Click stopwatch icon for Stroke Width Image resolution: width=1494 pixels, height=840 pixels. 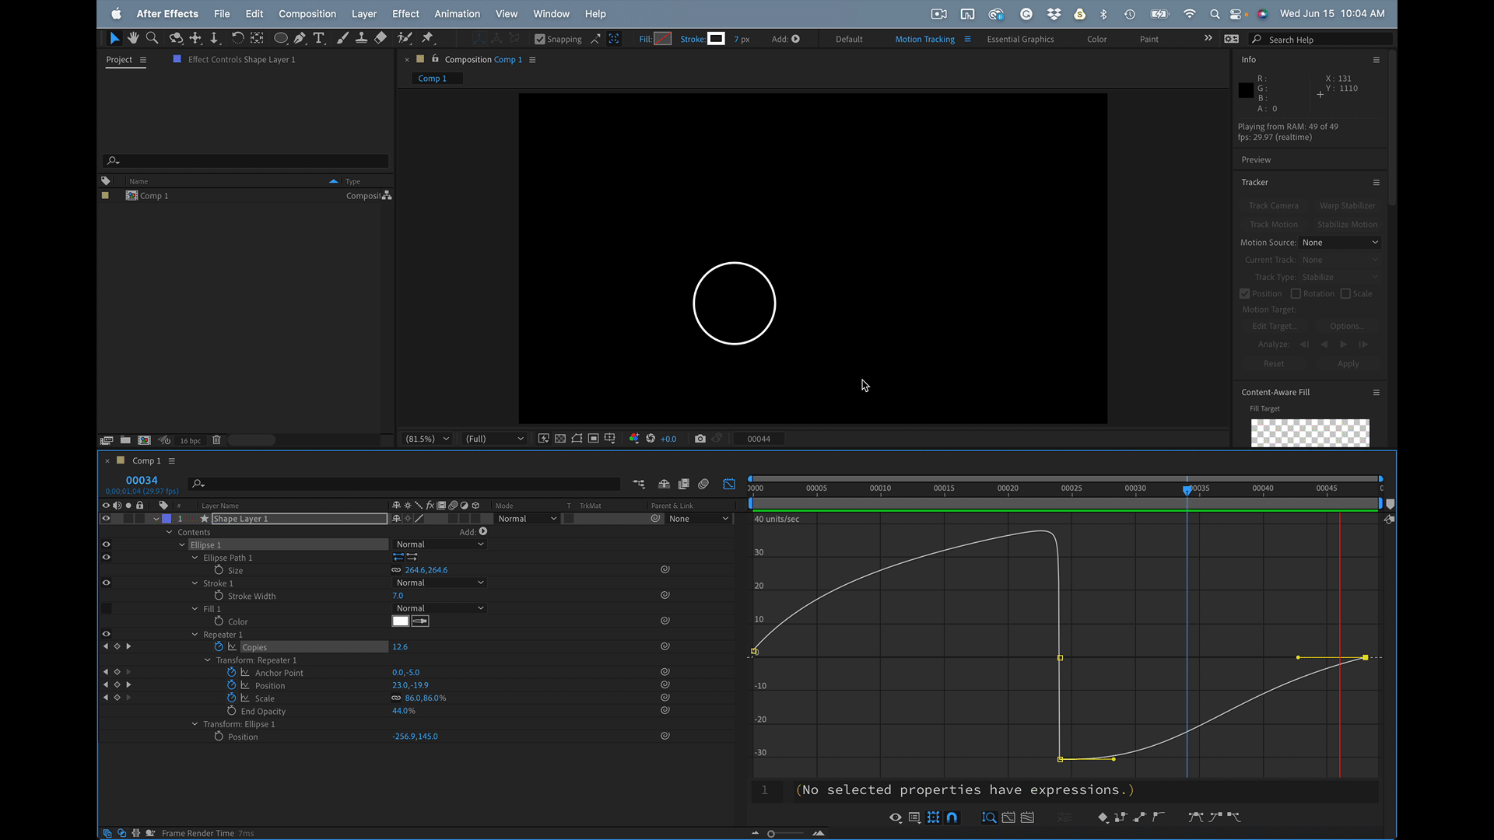coord(219,596)
